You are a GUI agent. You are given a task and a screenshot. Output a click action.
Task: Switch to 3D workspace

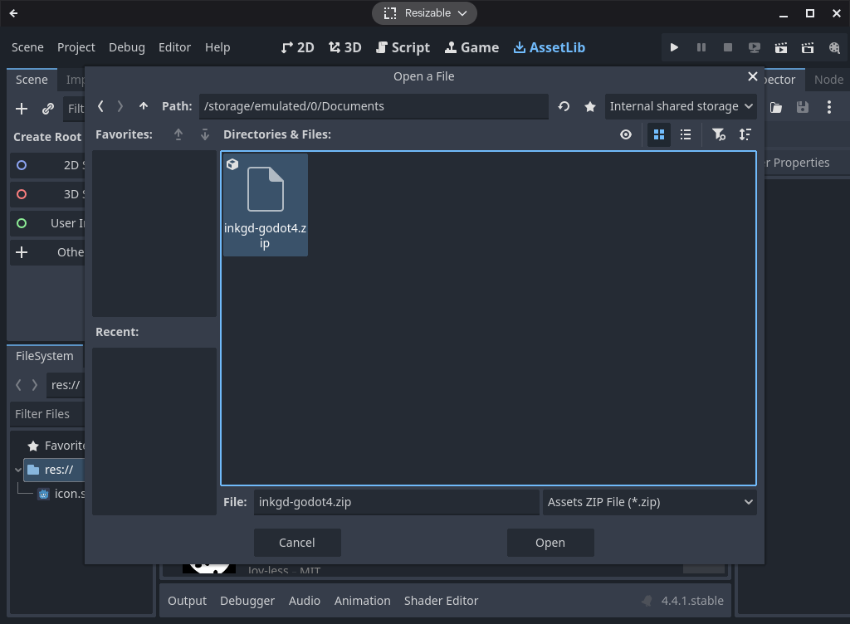pyautogui.click(x=344, y=47)
